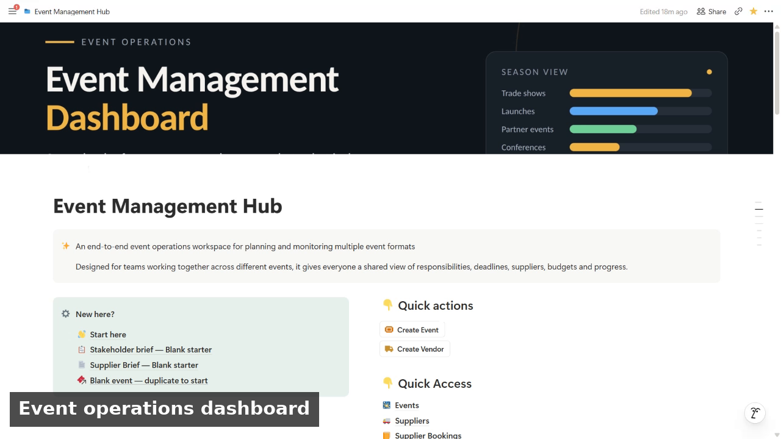Open the Supplier Bookings page link

(422, 435)
